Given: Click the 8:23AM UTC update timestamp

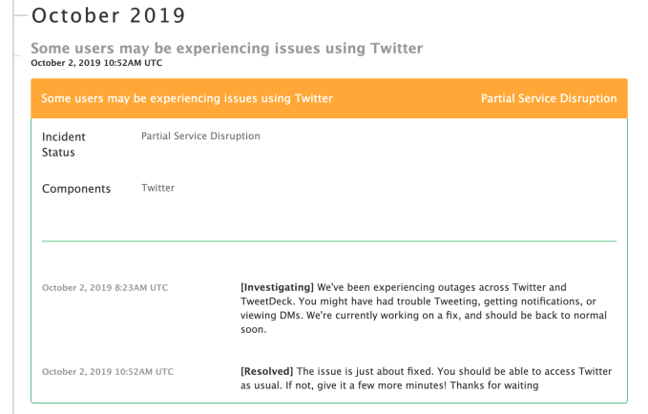Looking at the screenshot, I should [105, 287].
